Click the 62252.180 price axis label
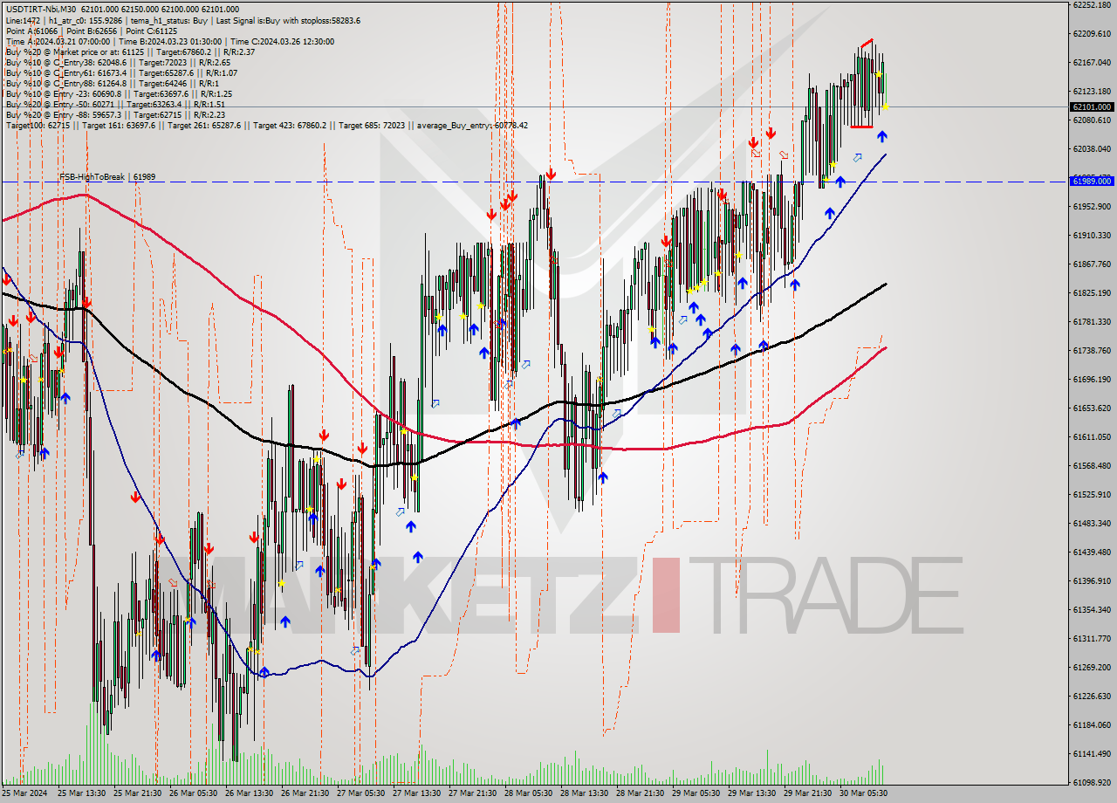 pyautogui.click(x=1092, y=4)
